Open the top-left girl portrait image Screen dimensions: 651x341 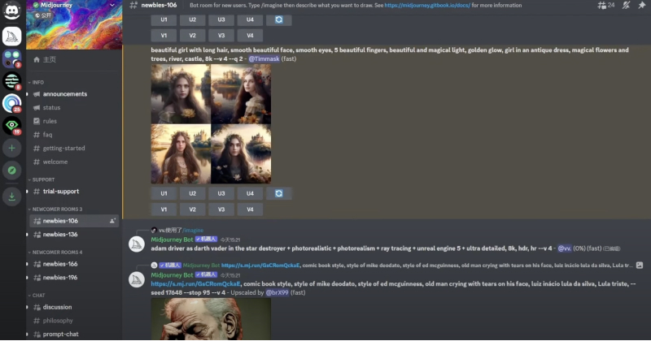click(180, 94)
